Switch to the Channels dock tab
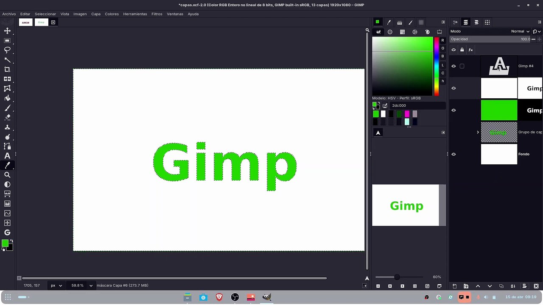The image size is (543, 305). tap(476, 22)
